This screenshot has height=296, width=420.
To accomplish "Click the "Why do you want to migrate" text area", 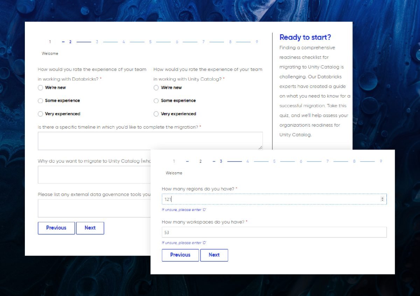I will click(x=94, y=174).
